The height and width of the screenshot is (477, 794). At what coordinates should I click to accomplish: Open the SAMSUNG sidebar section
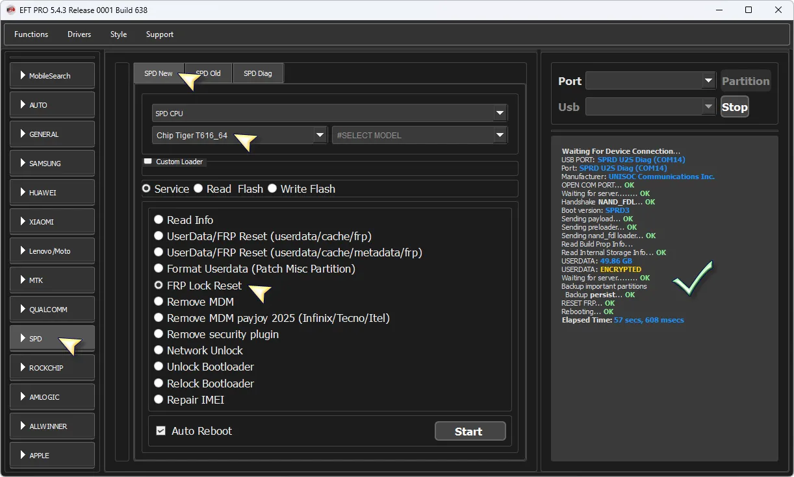(x=52, y=164)
